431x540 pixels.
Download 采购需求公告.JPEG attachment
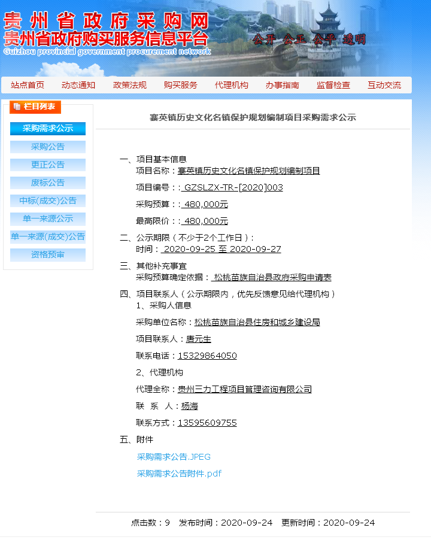174,457
